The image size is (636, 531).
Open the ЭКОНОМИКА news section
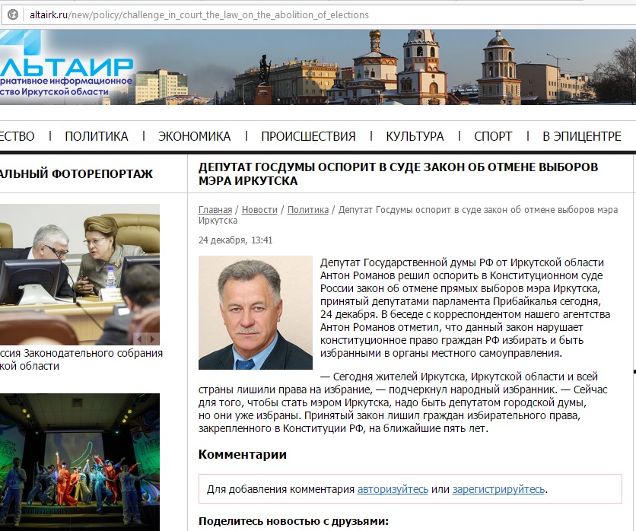(x=196, y=135)
